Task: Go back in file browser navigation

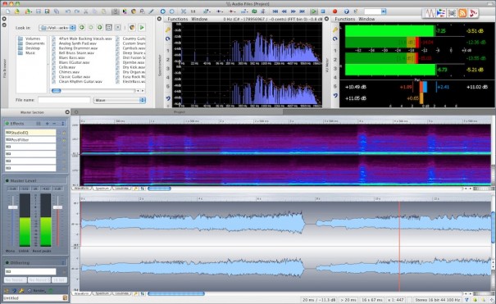Action: pyautogui.click(x=82, y=28)
